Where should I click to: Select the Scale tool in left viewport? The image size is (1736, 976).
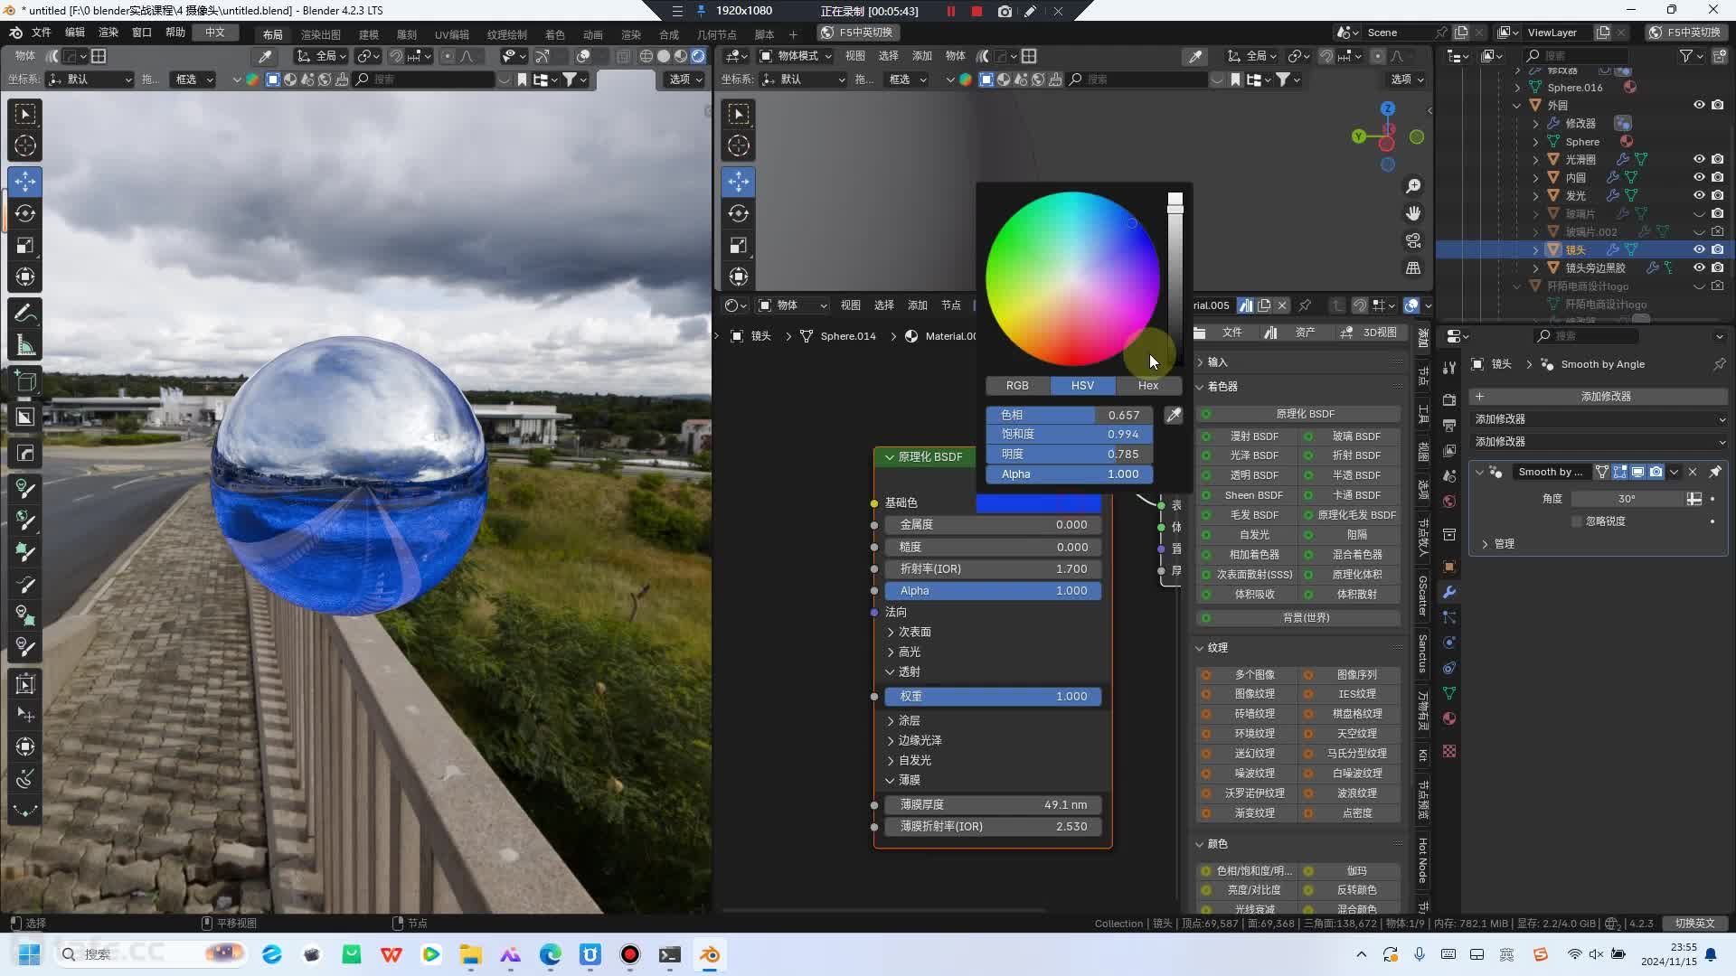(x=25, y=246)
